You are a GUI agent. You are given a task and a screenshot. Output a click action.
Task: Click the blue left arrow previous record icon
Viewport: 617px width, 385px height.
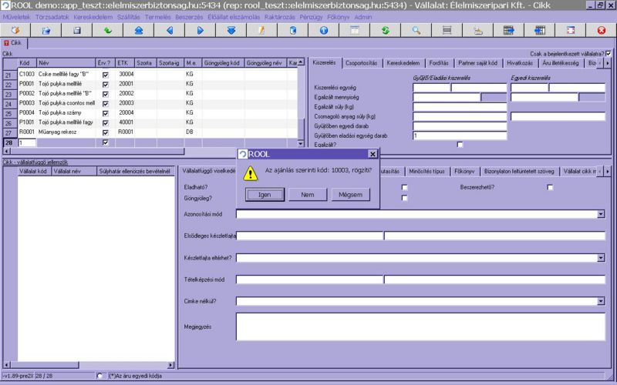(169, 30)
